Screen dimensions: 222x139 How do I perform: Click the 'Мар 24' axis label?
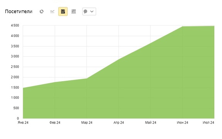coord(86,122)
